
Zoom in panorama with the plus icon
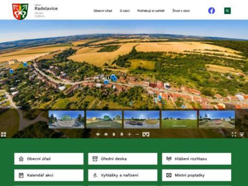tap(129, 134)
